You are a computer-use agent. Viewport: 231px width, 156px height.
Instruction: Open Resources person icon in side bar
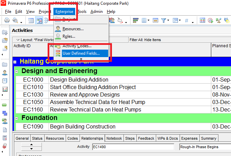point(5,72)
